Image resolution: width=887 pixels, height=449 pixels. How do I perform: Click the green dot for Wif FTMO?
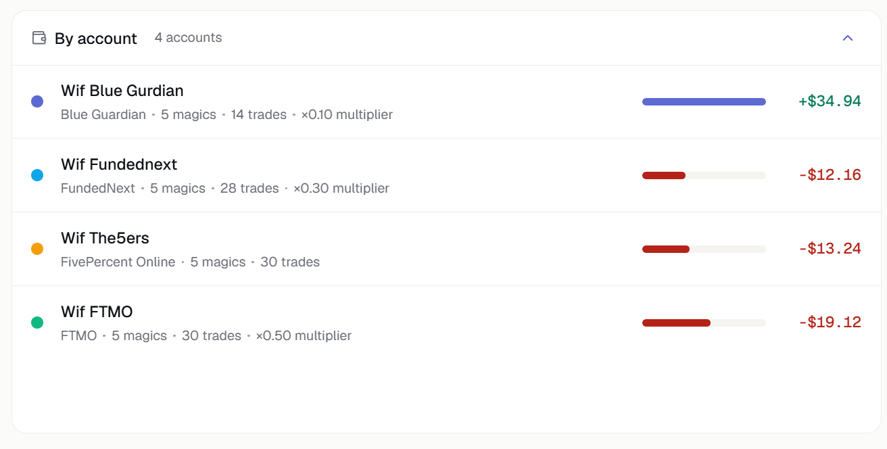click(37, 323)
